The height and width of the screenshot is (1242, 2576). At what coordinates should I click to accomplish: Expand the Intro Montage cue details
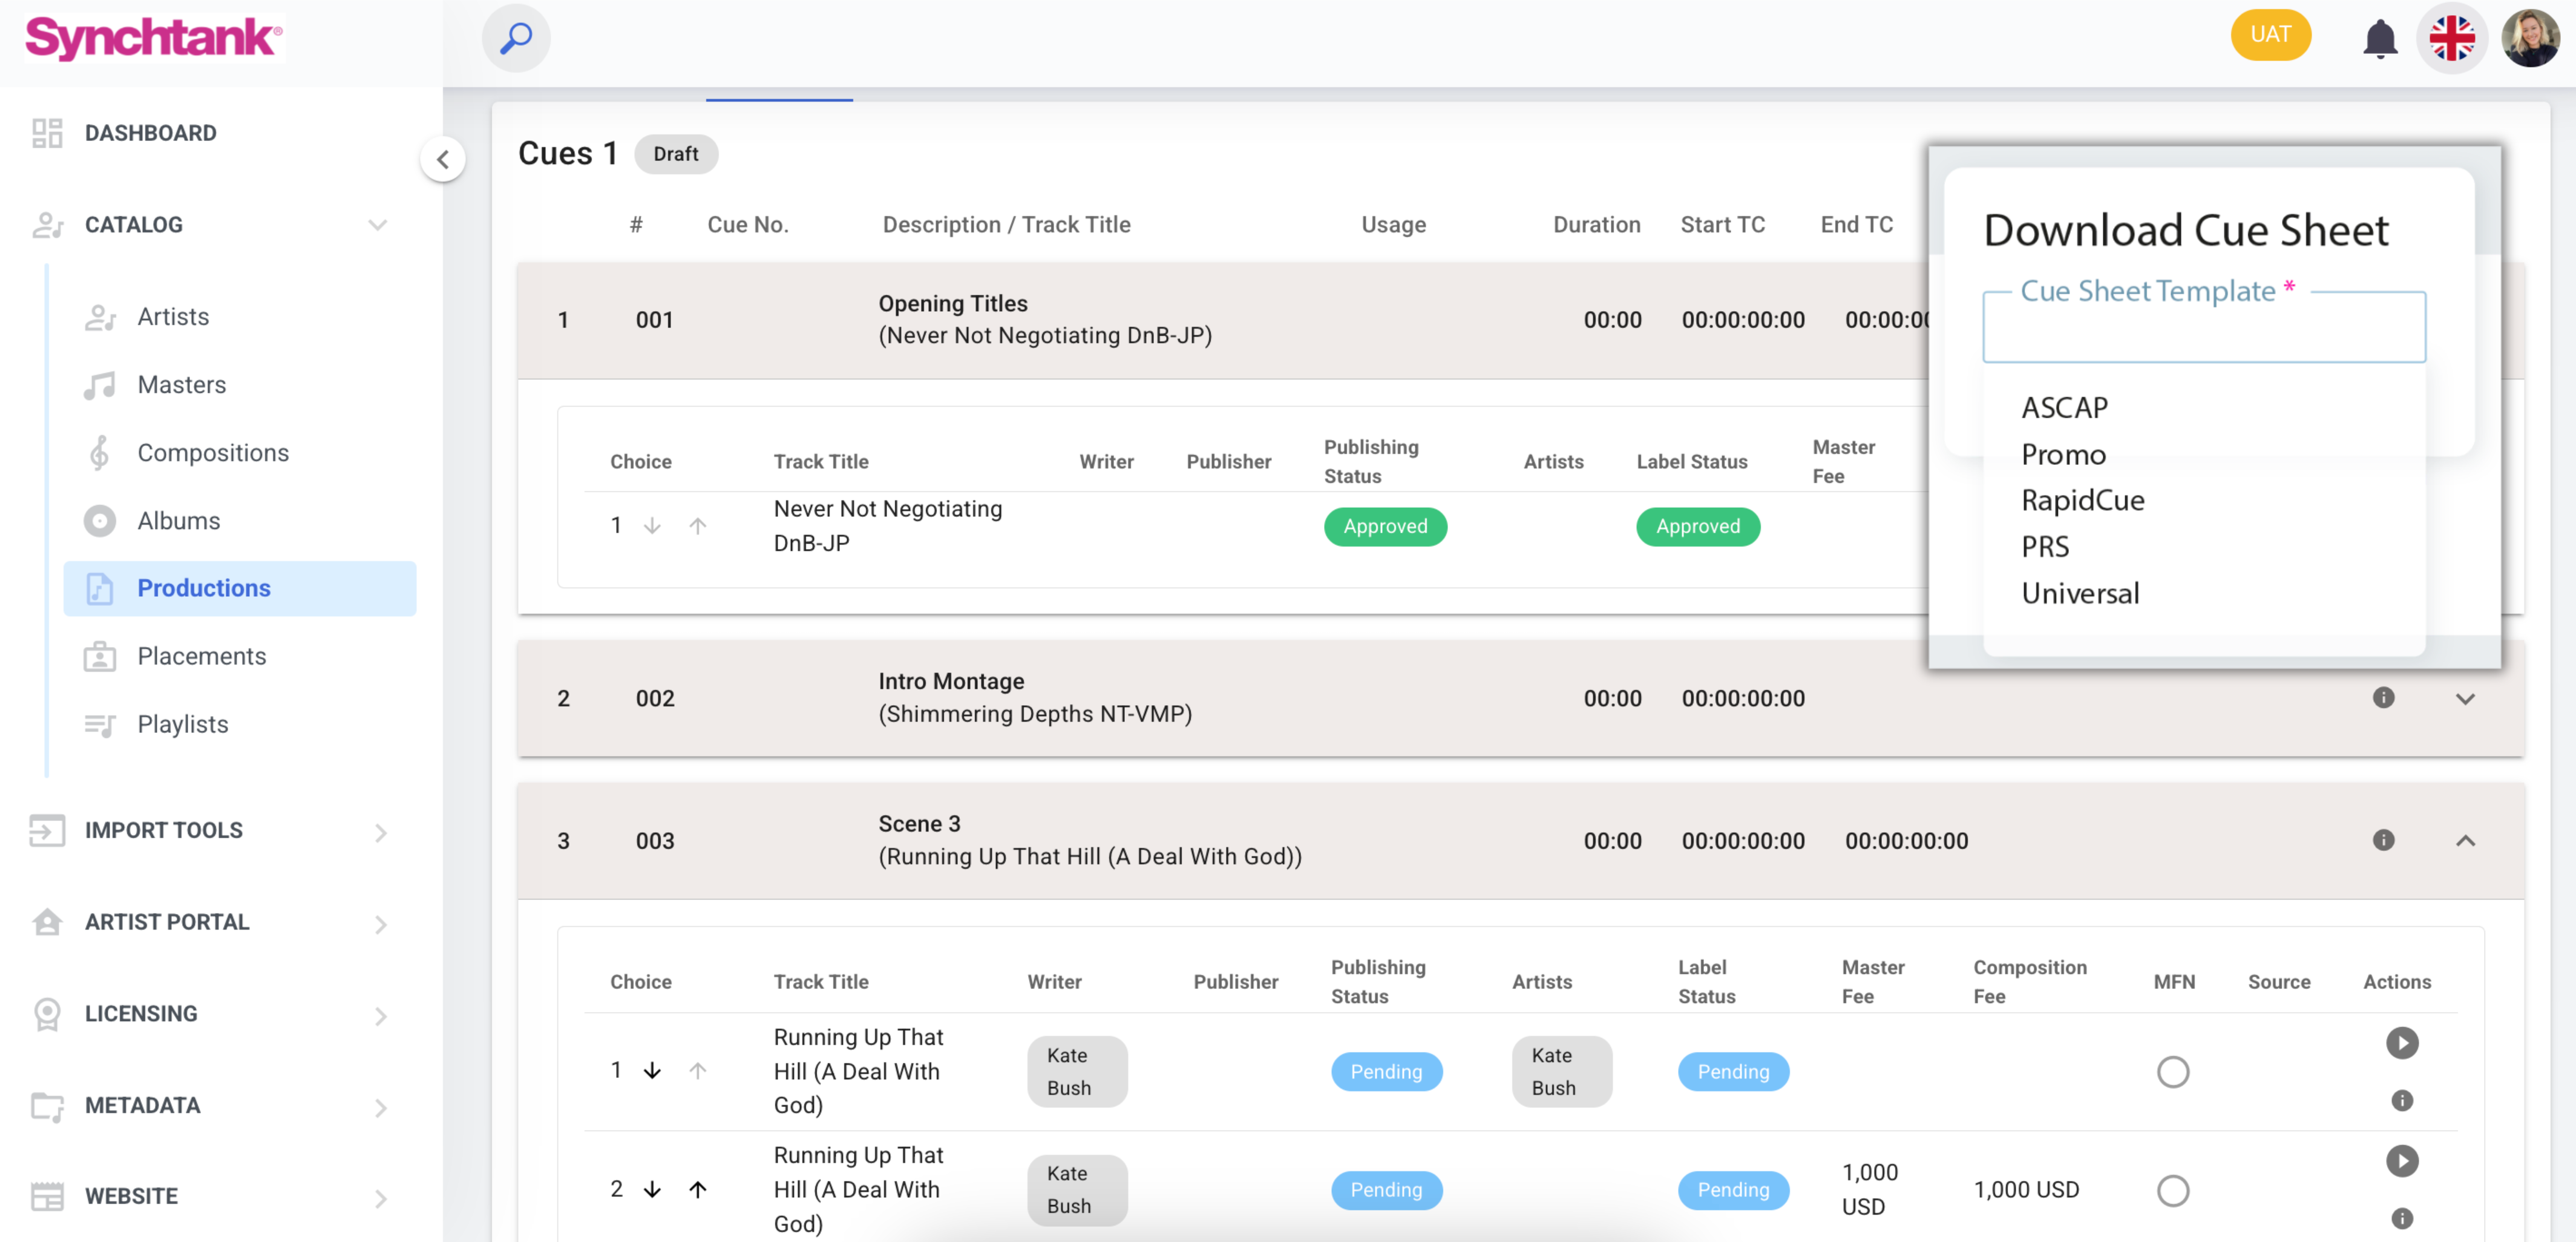(x=2465, y=698)
